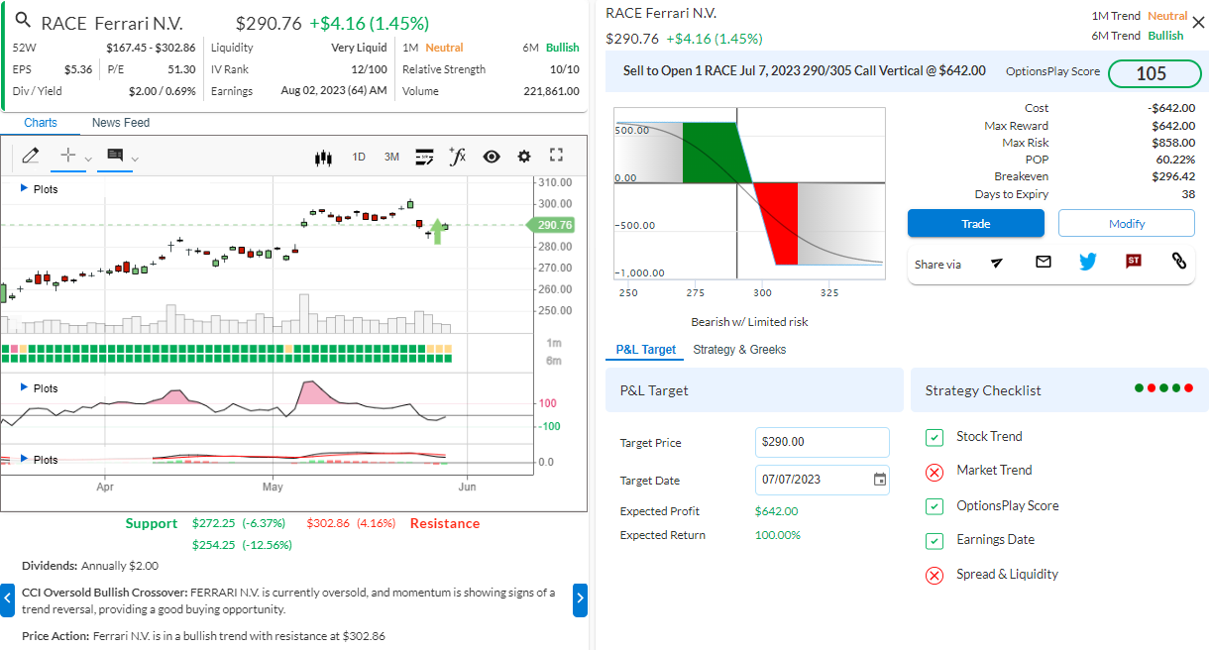
Task: Toggle the Earnings Date checklist checkbox
Action: [x=934, y=541]
